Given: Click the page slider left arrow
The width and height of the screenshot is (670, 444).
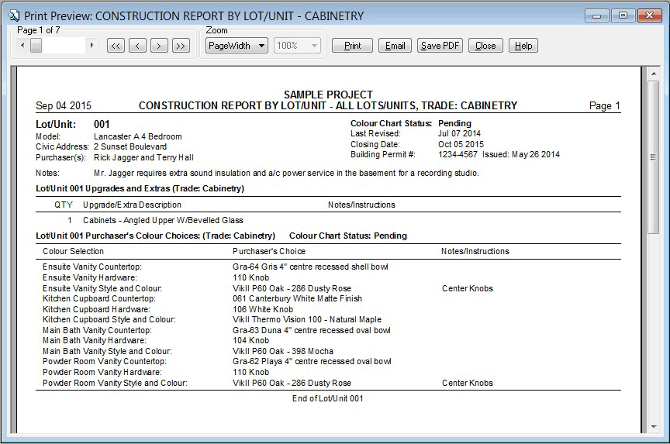Looking at the screenshot, I should click(x=22, y=45).
